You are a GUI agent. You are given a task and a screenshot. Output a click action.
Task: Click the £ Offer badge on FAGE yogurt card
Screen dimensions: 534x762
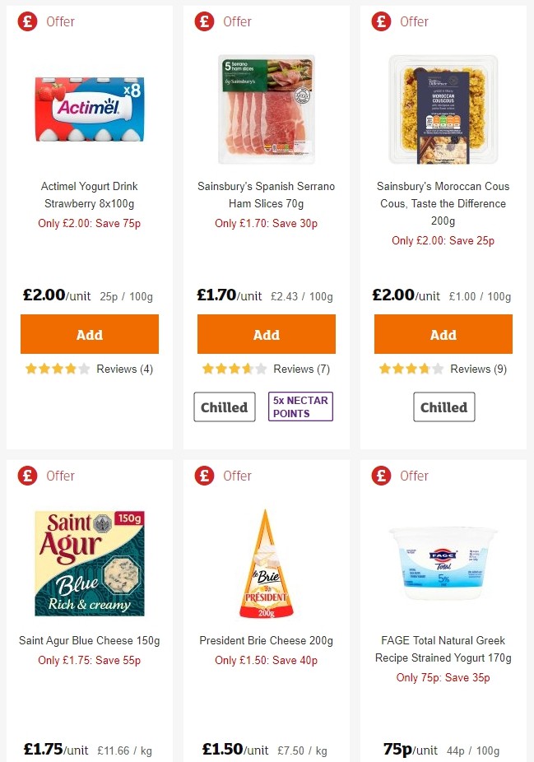381,476
